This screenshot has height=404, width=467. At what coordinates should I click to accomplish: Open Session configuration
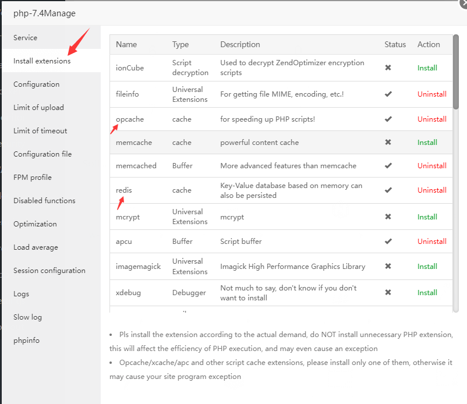(49, 271)
